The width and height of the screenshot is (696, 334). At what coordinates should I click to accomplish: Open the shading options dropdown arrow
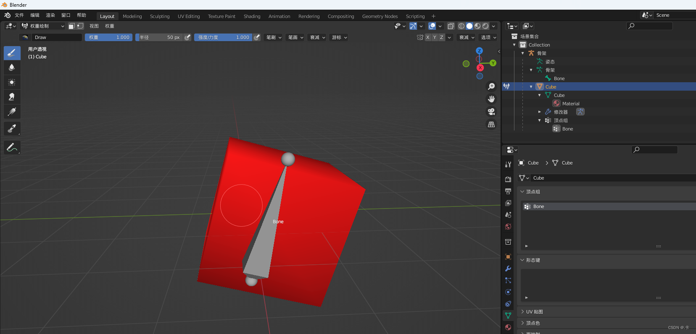(494, 26)
